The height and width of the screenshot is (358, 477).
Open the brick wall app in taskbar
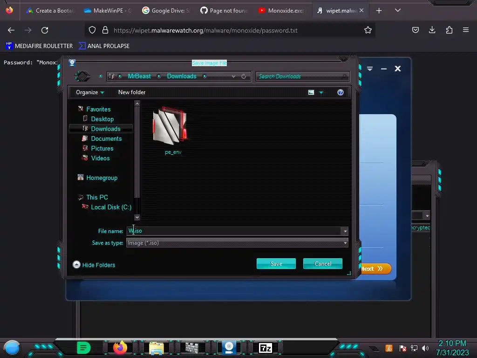tap(192, 348)
